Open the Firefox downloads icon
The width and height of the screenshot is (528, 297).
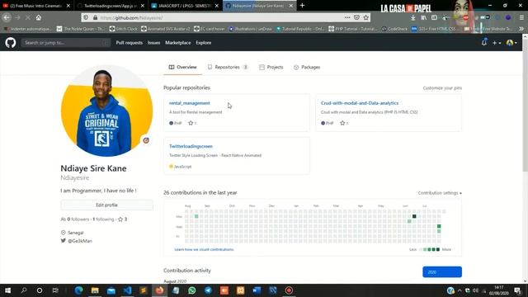[413, 17]
